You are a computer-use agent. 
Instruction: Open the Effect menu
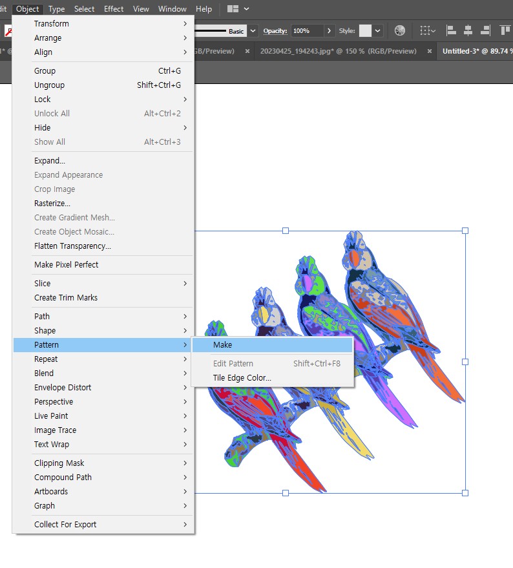[114, 8]
